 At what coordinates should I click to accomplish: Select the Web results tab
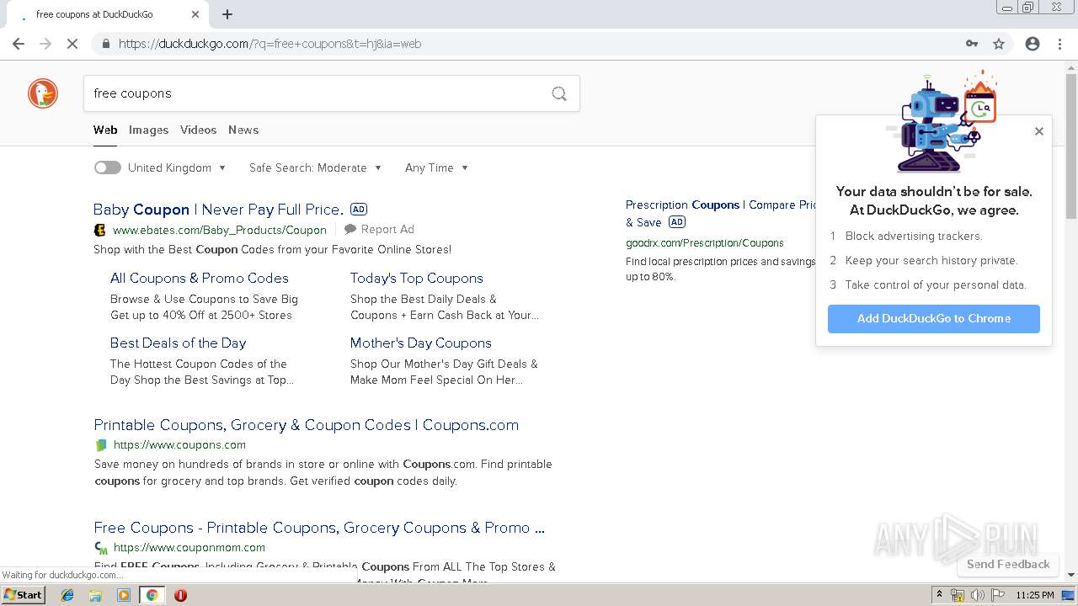(105, 130)
